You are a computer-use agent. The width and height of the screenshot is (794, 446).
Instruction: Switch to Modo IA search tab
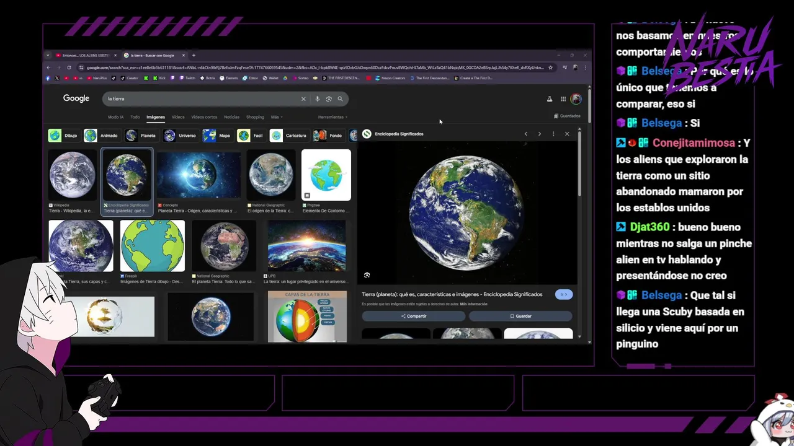tap(116, 117)
